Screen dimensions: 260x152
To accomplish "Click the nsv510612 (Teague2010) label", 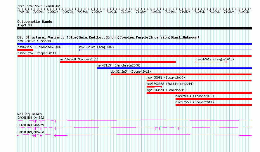I will (x=215, y=59).
